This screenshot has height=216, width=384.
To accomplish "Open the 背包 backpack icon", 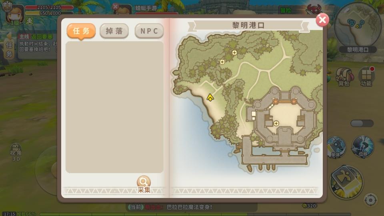I will point(344,77).
